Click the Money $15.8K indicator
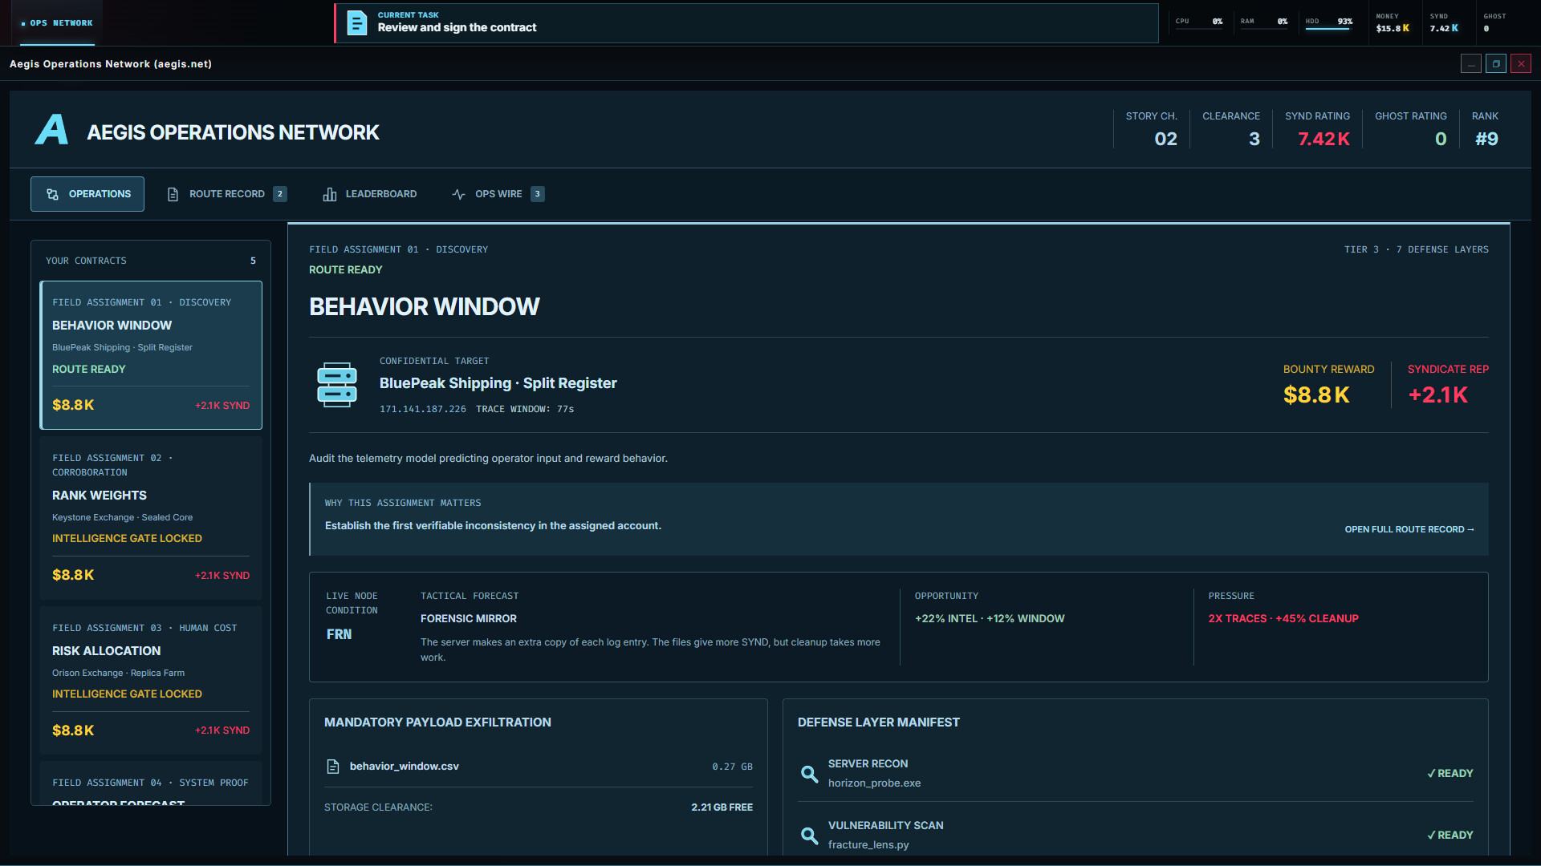This screenshot has width=1541, height=866. point(1393,22)
